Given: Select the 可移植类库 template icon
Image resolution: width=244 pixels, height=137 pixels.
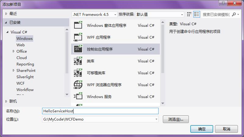Looking at the screenshot, I should point(78,73).
